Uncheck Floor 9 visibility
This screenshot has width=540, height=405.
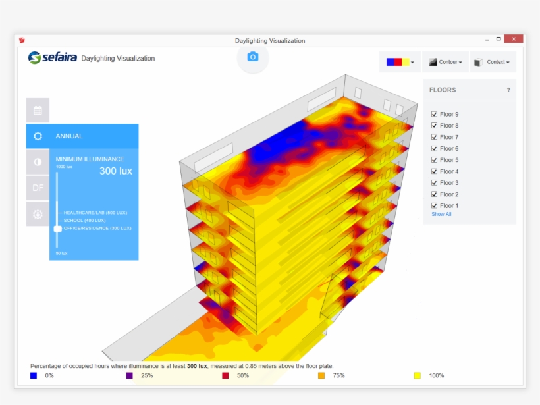(x=434, y=113)
